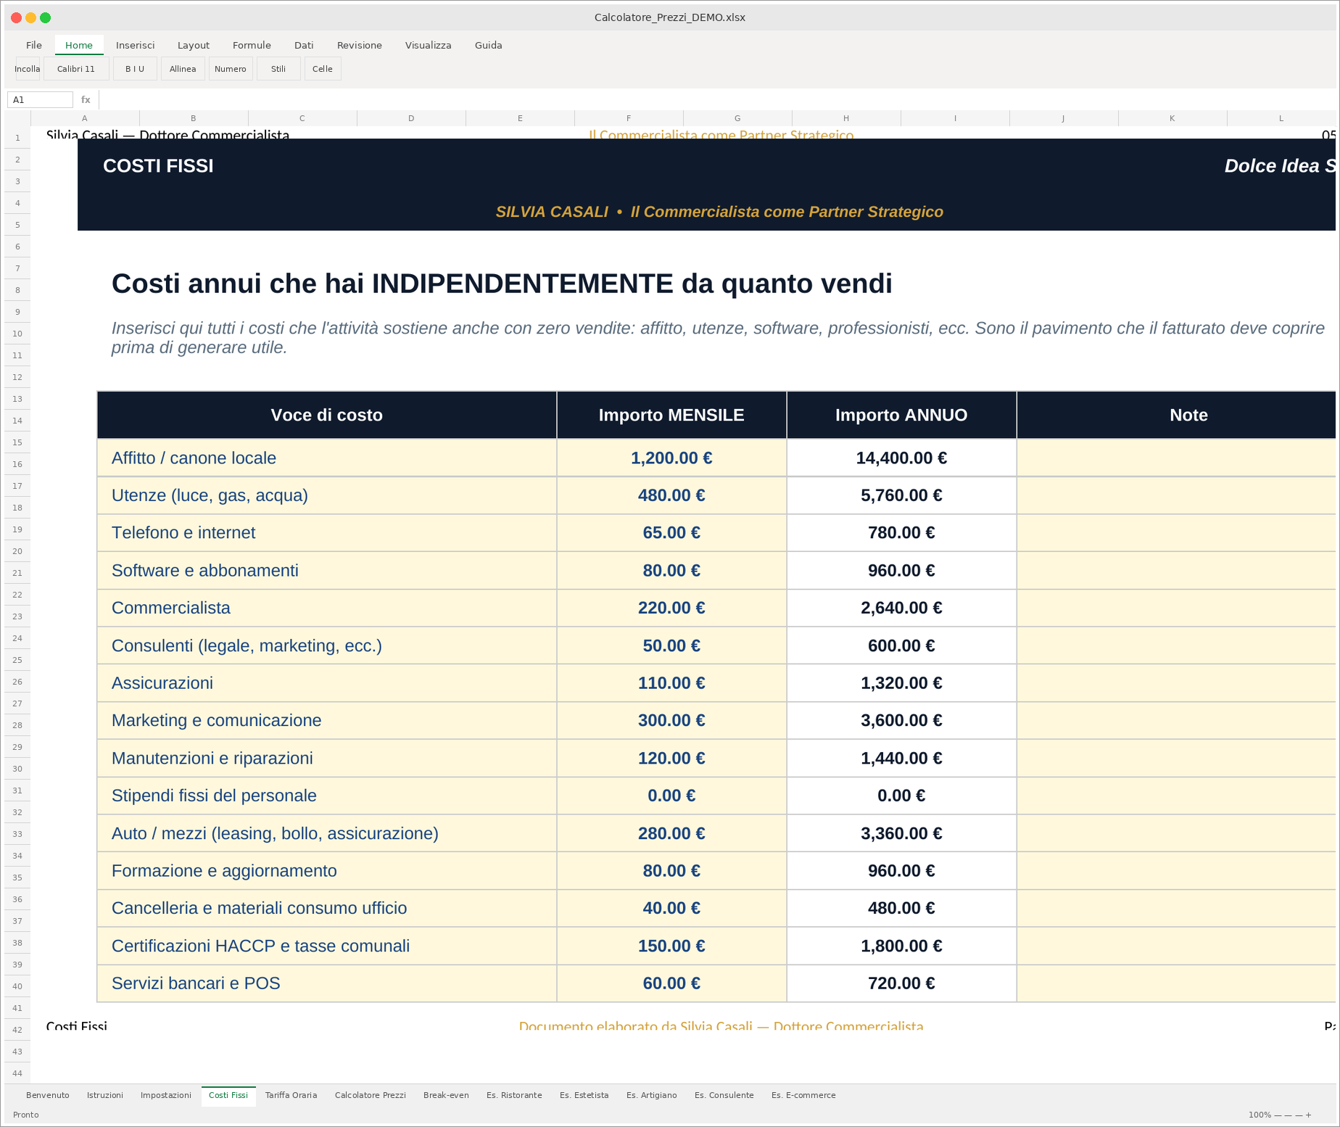Click the 280.00 € Auto monthly cell
1340x1127 pixels.
(x=671, y=833)
